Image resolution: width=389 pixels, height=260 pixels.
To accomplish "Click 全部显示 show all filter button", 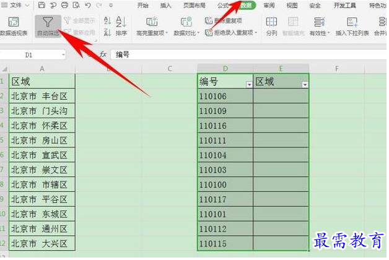I will [x=80, y=21].
